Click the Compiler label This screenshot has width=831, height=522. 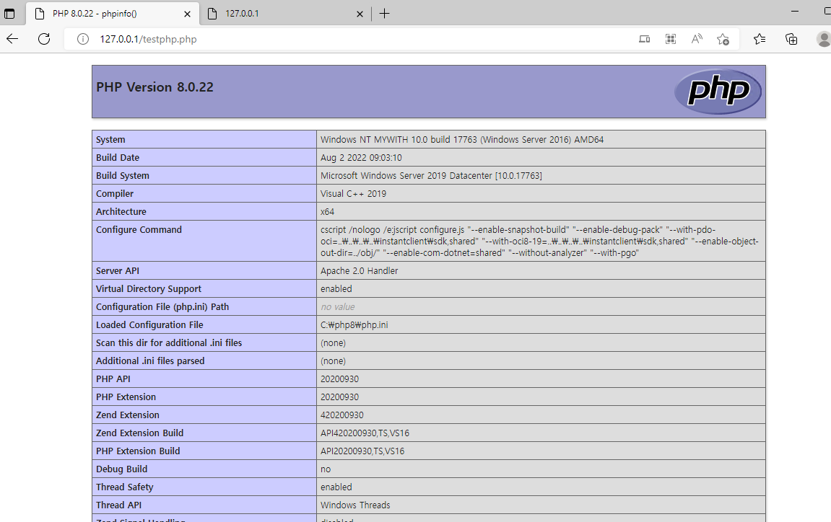pyautogui.click(x=115, y=194)
